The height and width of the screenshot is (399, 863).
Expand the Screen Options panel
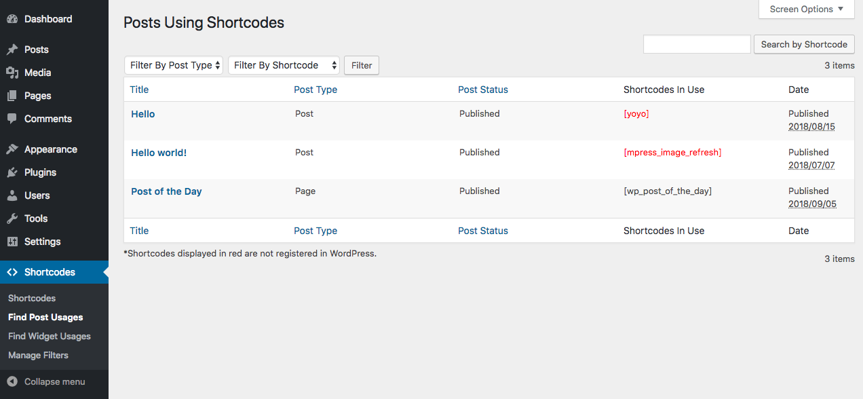pyautogui.click(x=806, y=9)
